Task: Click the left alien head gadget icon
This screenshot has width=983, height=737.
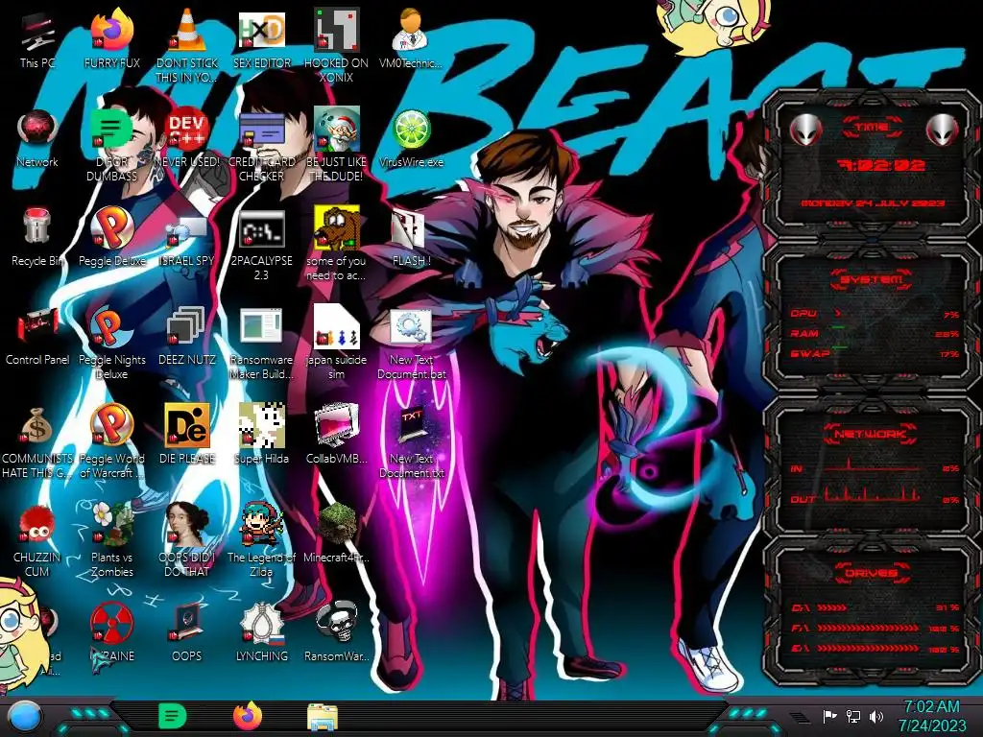Action: pyautogui.click(x=805, y=130)
